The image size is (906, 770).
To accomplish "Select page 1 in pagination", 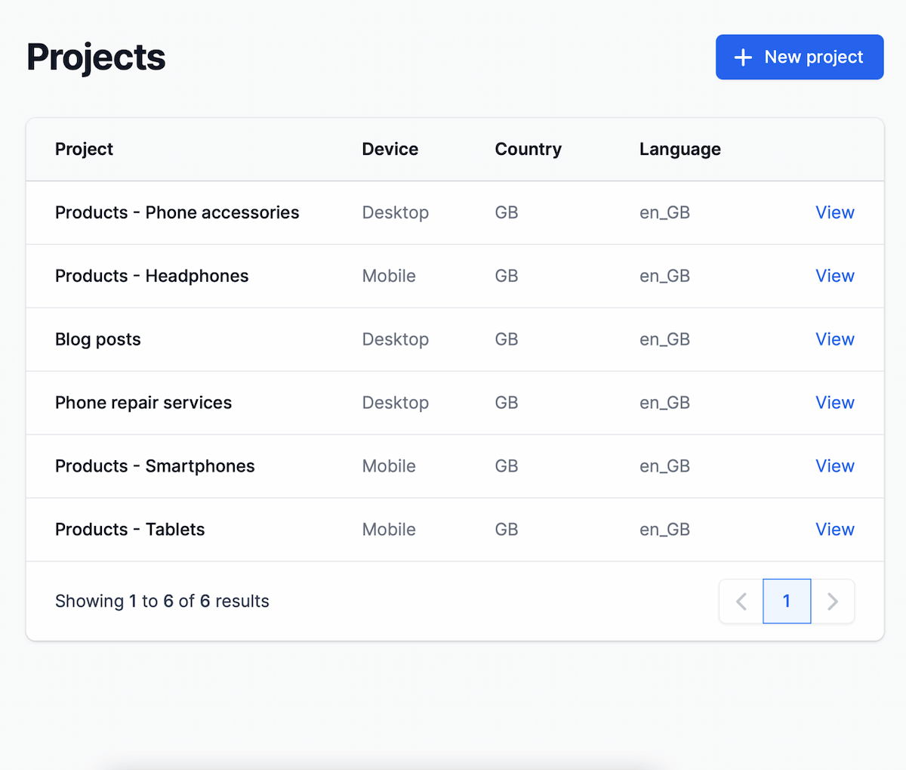I will coord(787,601).
